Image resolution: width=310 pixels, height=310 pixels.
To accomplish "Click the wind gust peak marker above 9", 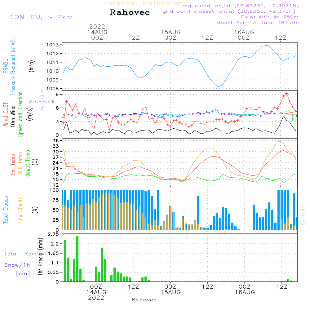I will coord(286,94).
